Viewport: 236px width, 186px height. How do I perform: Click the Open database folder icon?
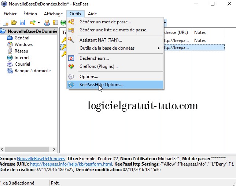[x=14, y=23]
